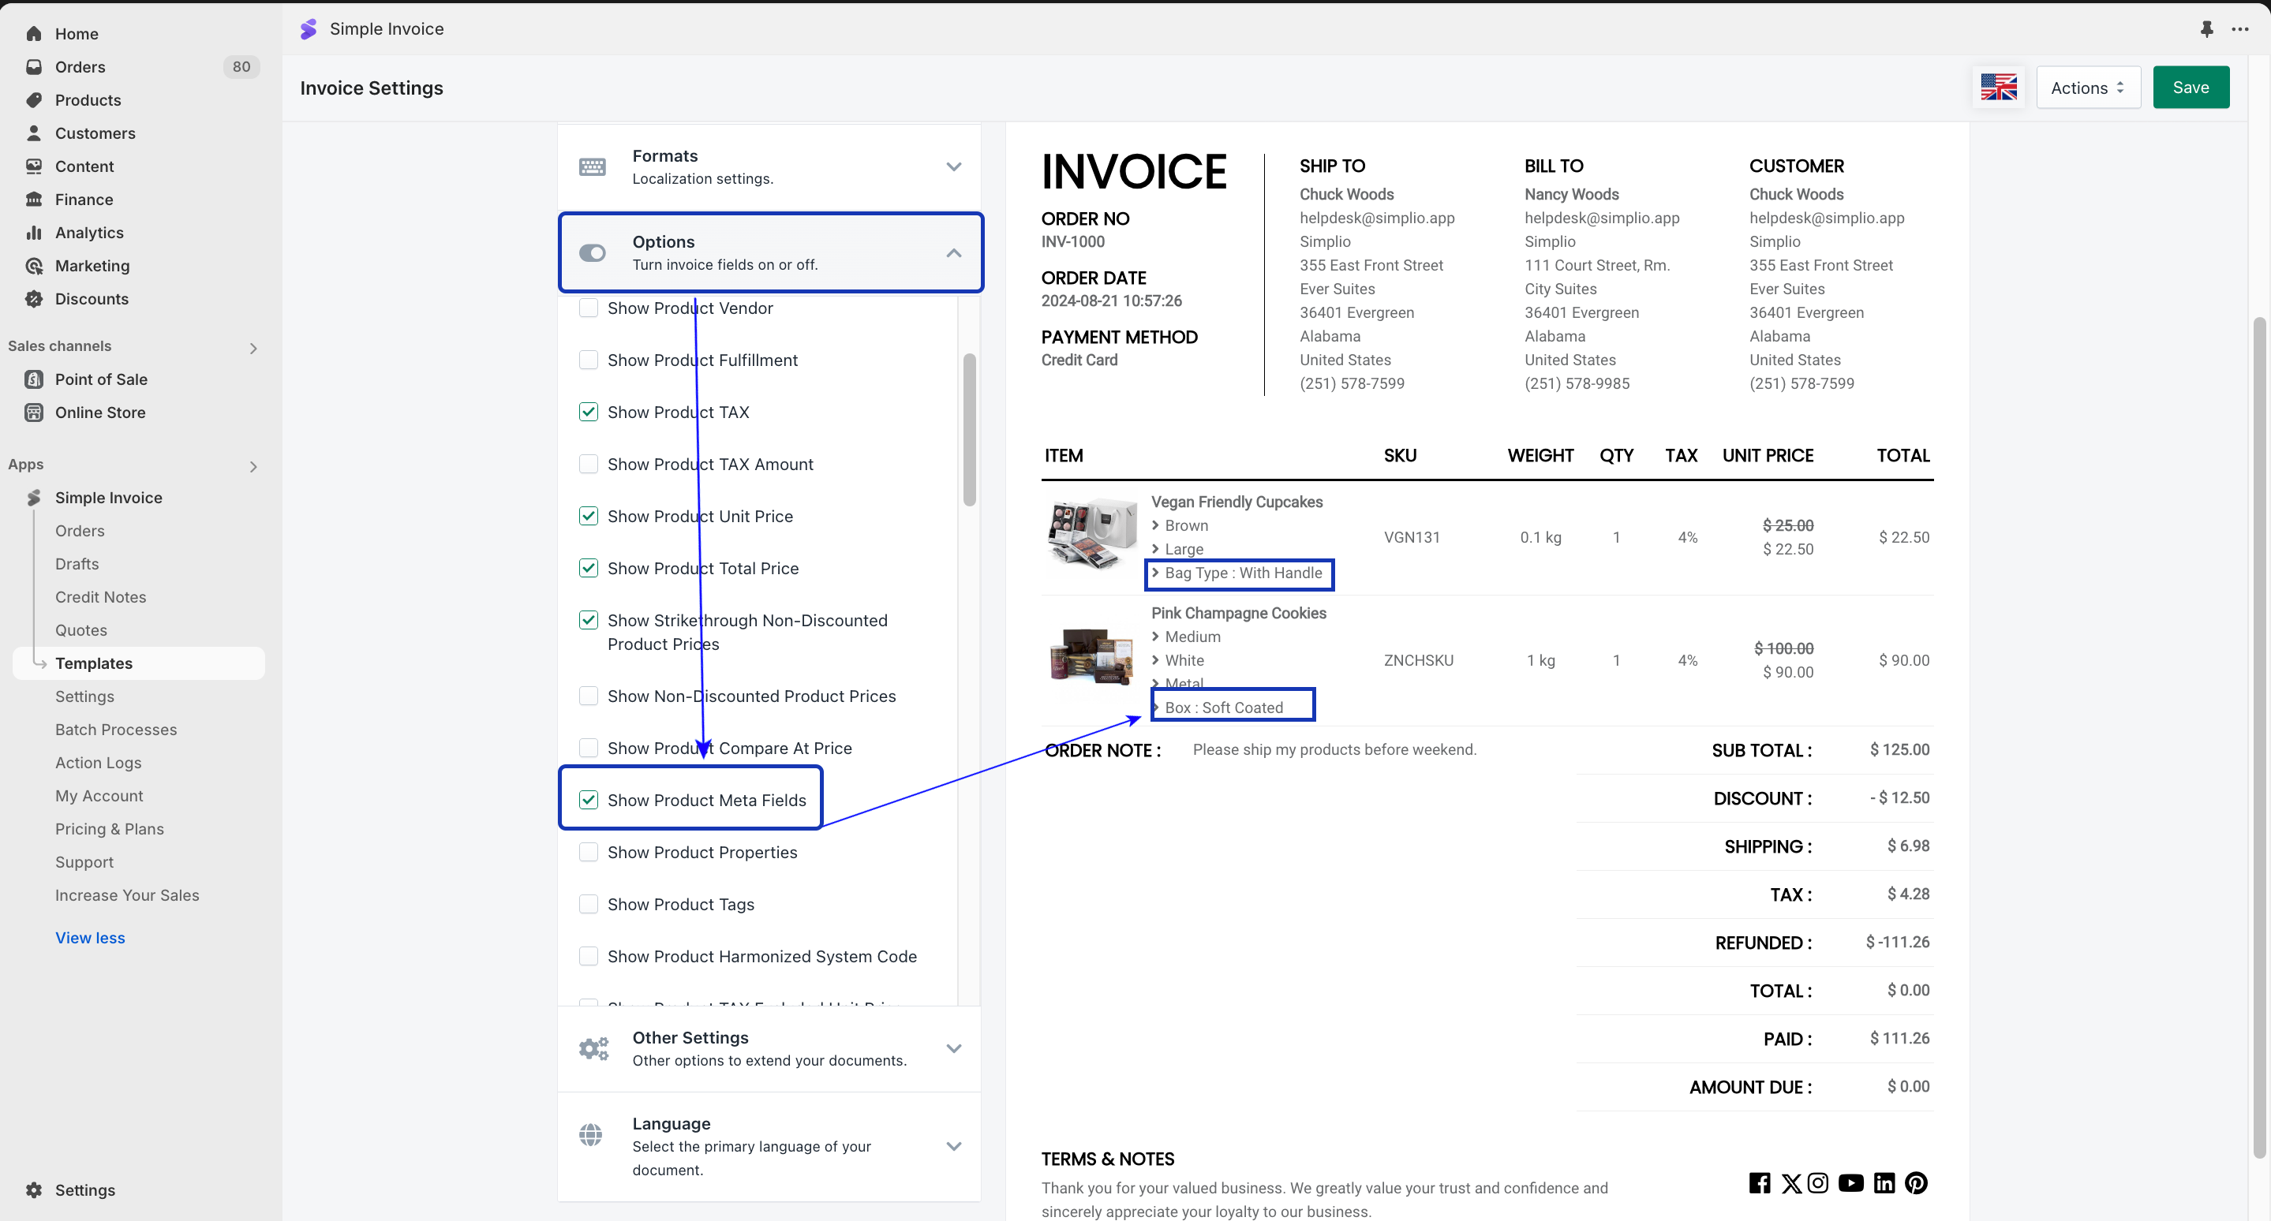Open Credit Notes in sidebar

(x=100, y=597)
